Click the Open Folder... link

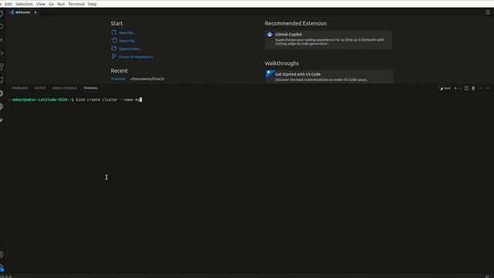coord(130,49)
